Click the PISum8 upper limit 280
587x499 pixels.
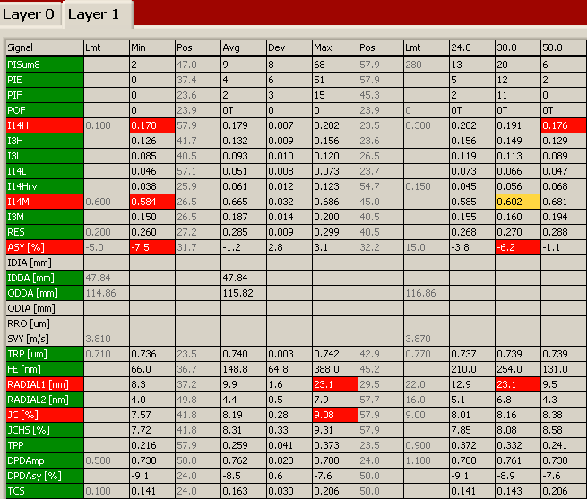[x=427, y=65]
